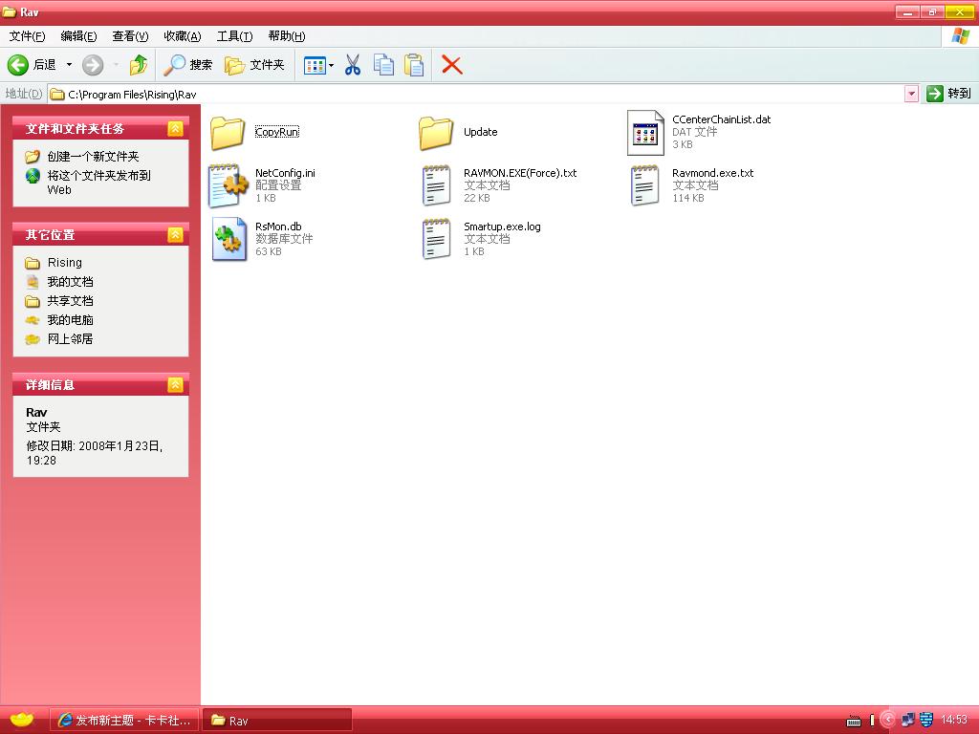Image resolution: width=979 pixels, height=734 pixels.
Task: Click the red Delete X icon
Action: tap(452, 65)
